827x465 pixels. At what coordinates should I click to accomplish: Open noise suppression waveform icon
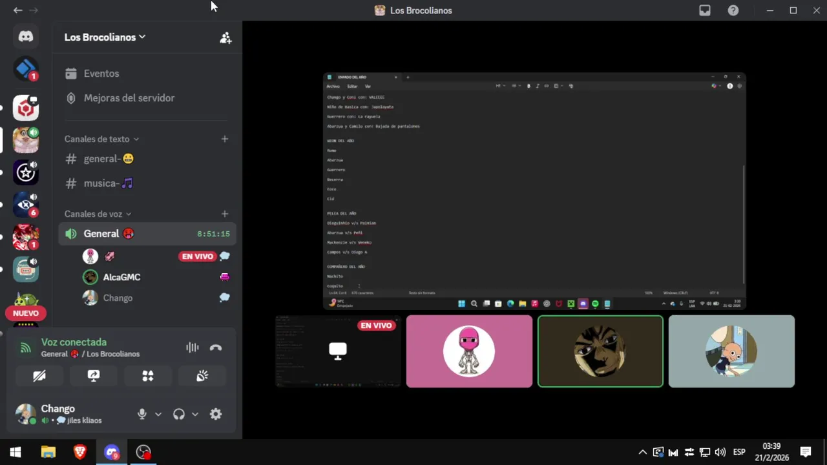(193, 347)
